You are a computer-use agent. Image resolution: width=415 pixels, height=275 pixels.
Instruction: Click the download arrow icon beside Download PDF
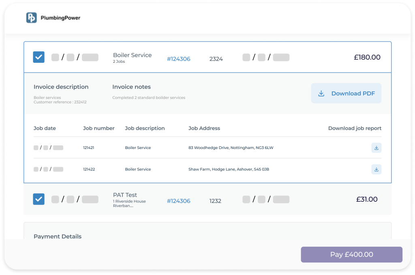click(x=321, y=94)
